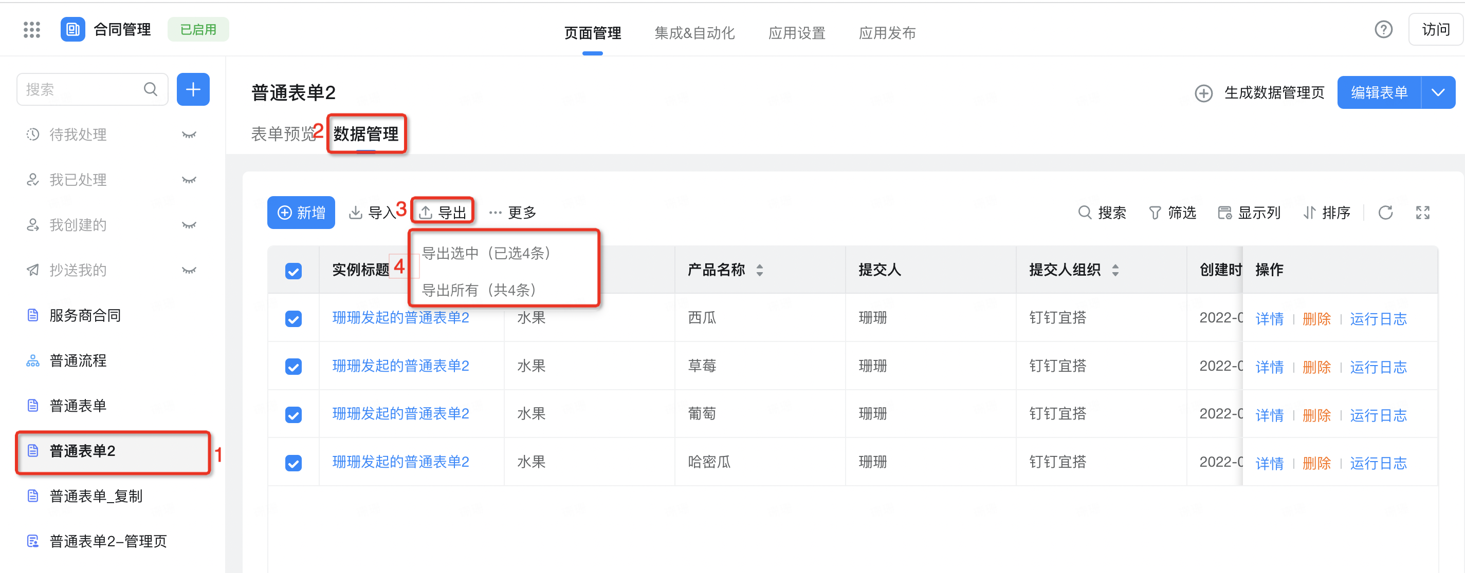Choose 导出所有（共4条）

480,290
